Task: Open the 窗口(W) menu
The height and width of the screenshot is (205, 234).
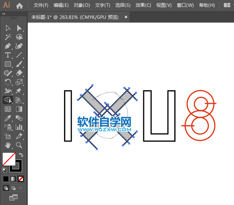Action: pyautogui.click(x=185, y=5)
